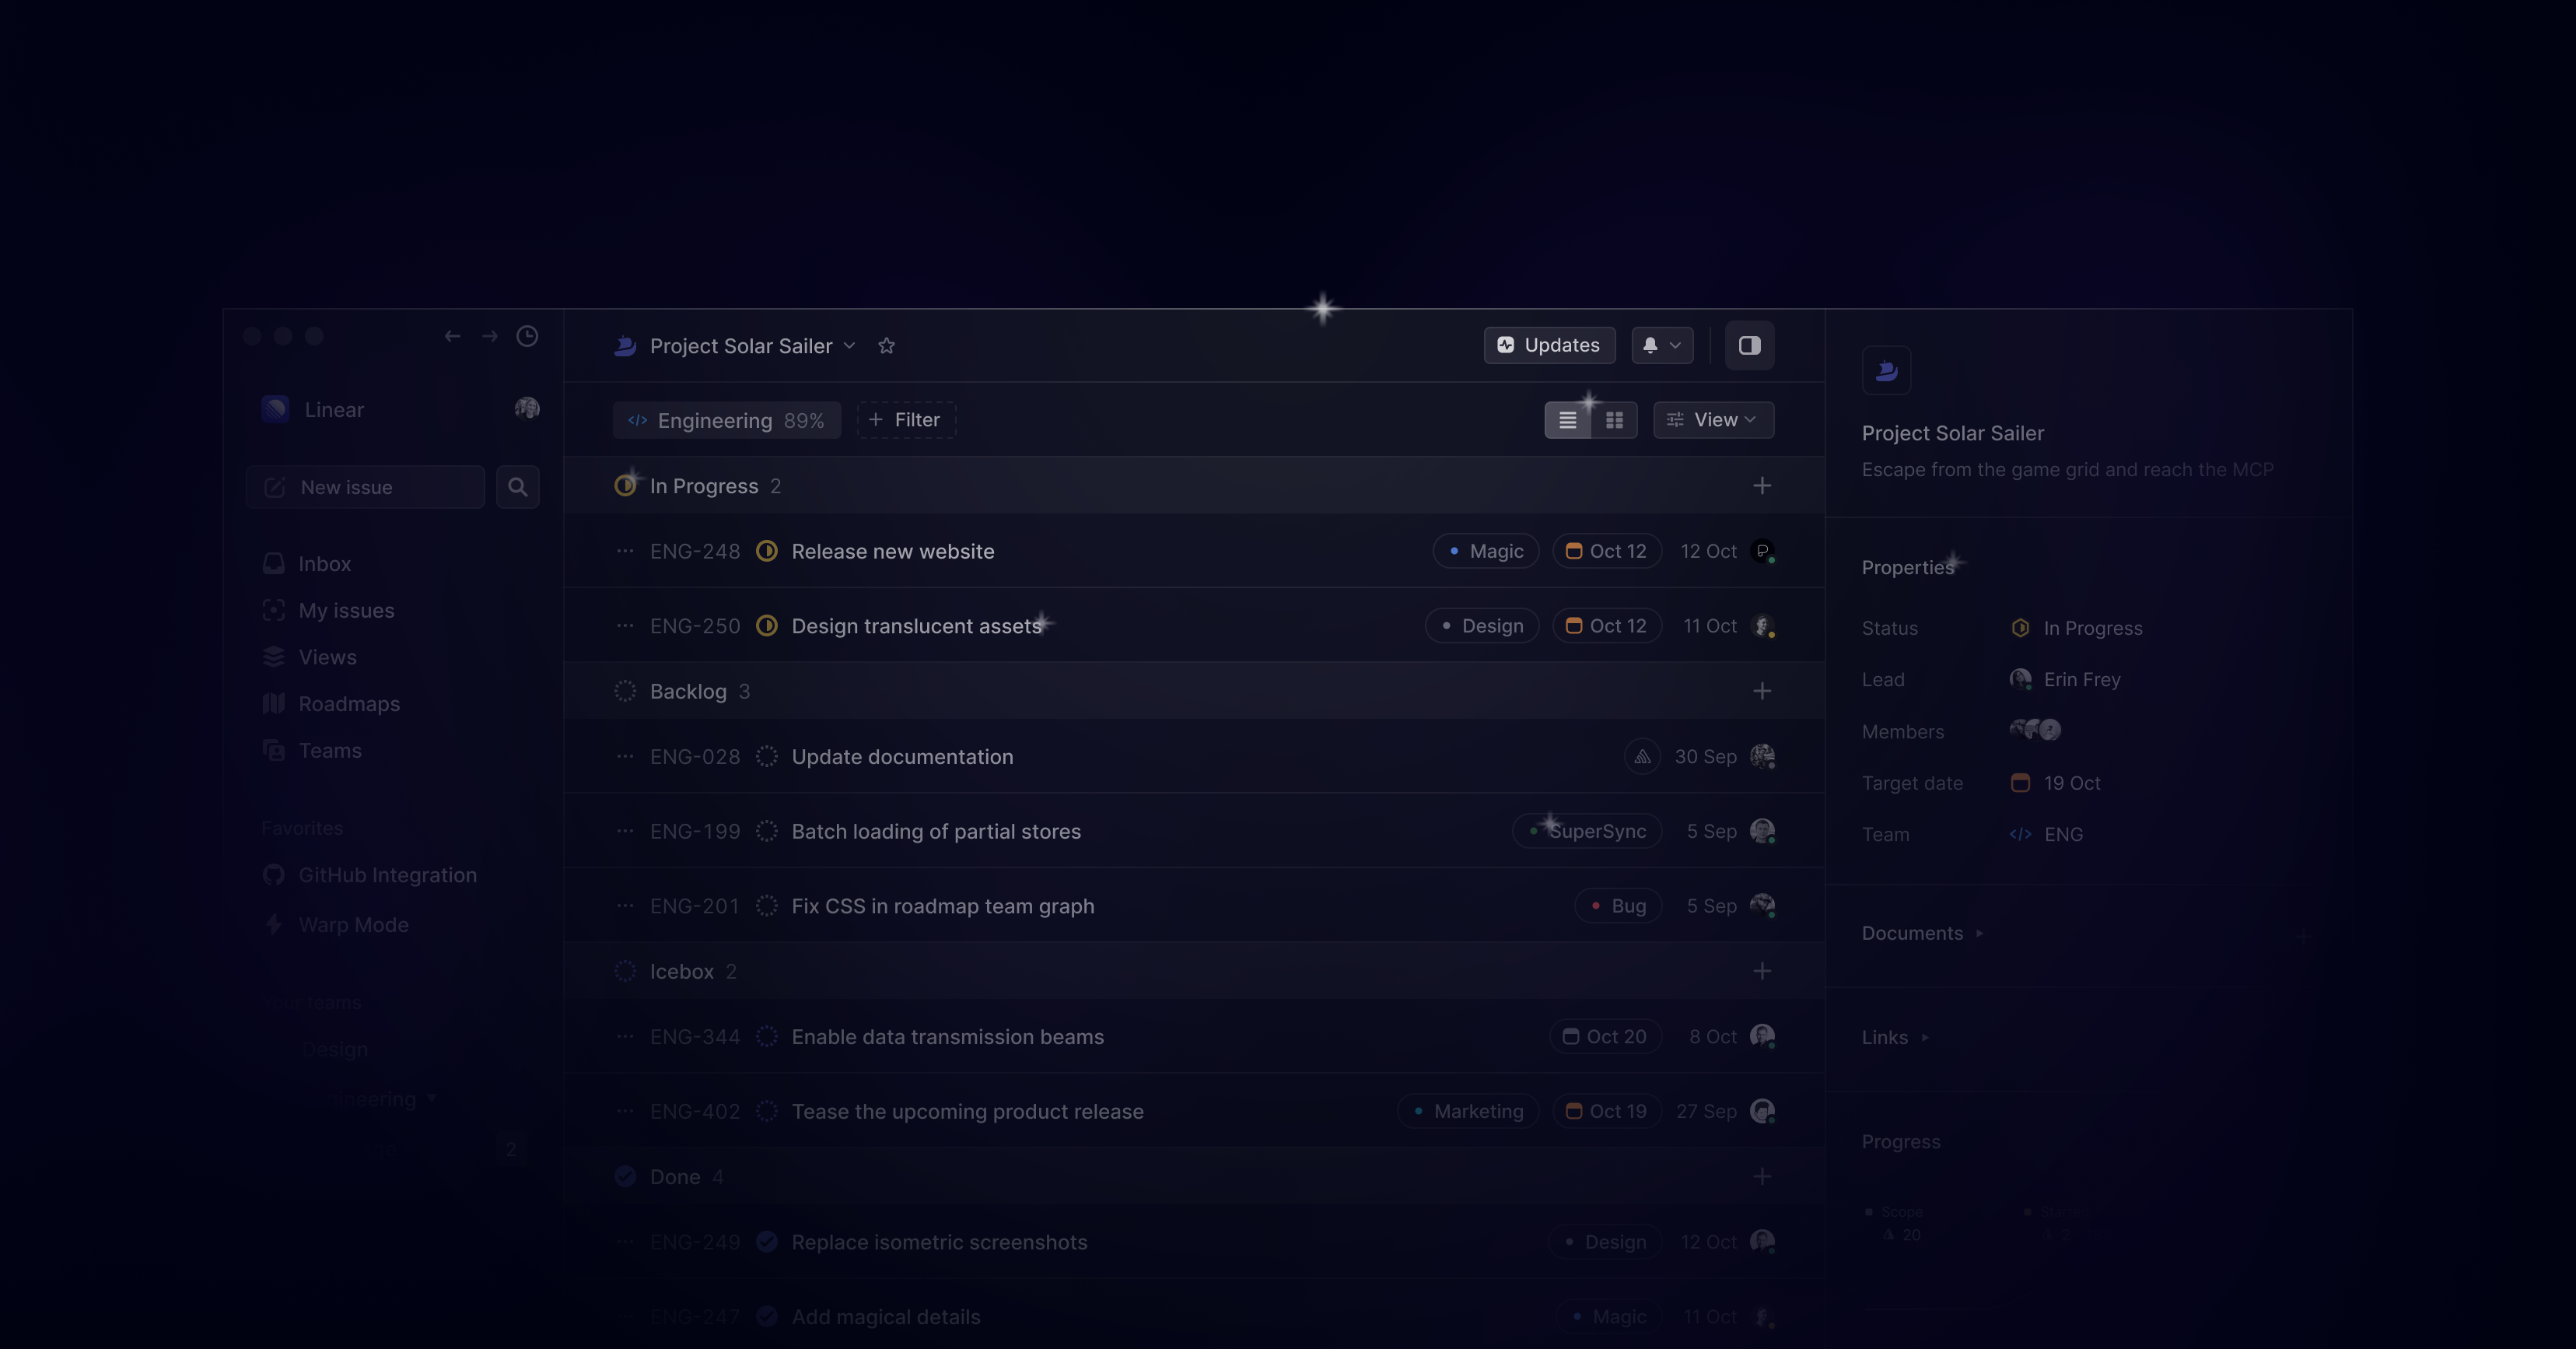Switch to board grid layout view
Image resolution: width=2576 pixels, height=1349 pixels.
coord(1614,420)
